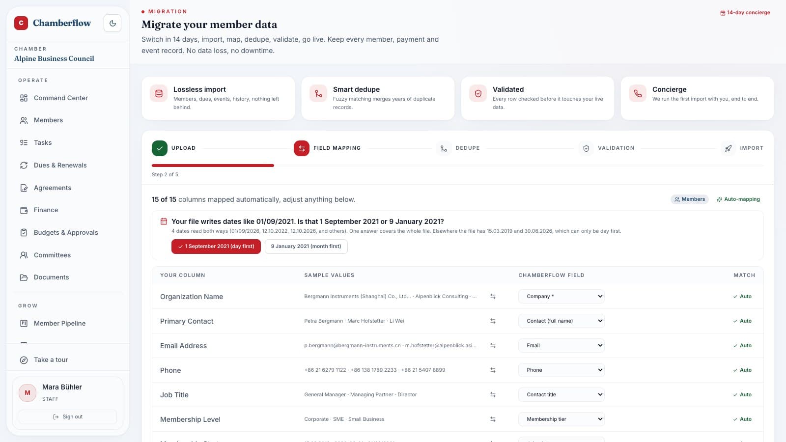This screenshot has width=786, height=442.
Task: Click the Auto-mapping indicator
Action: click(738, 199)
